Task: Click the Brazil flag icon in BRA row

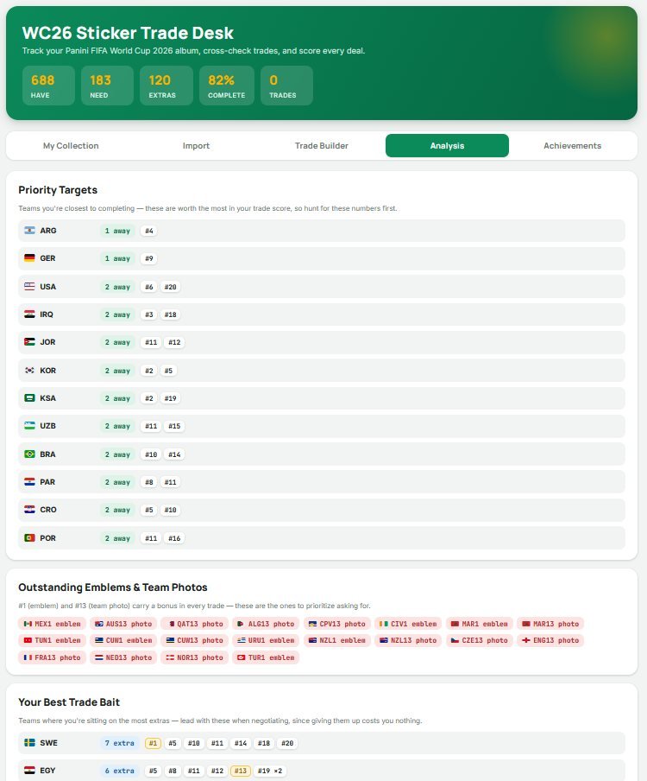Action: (30, 454)
